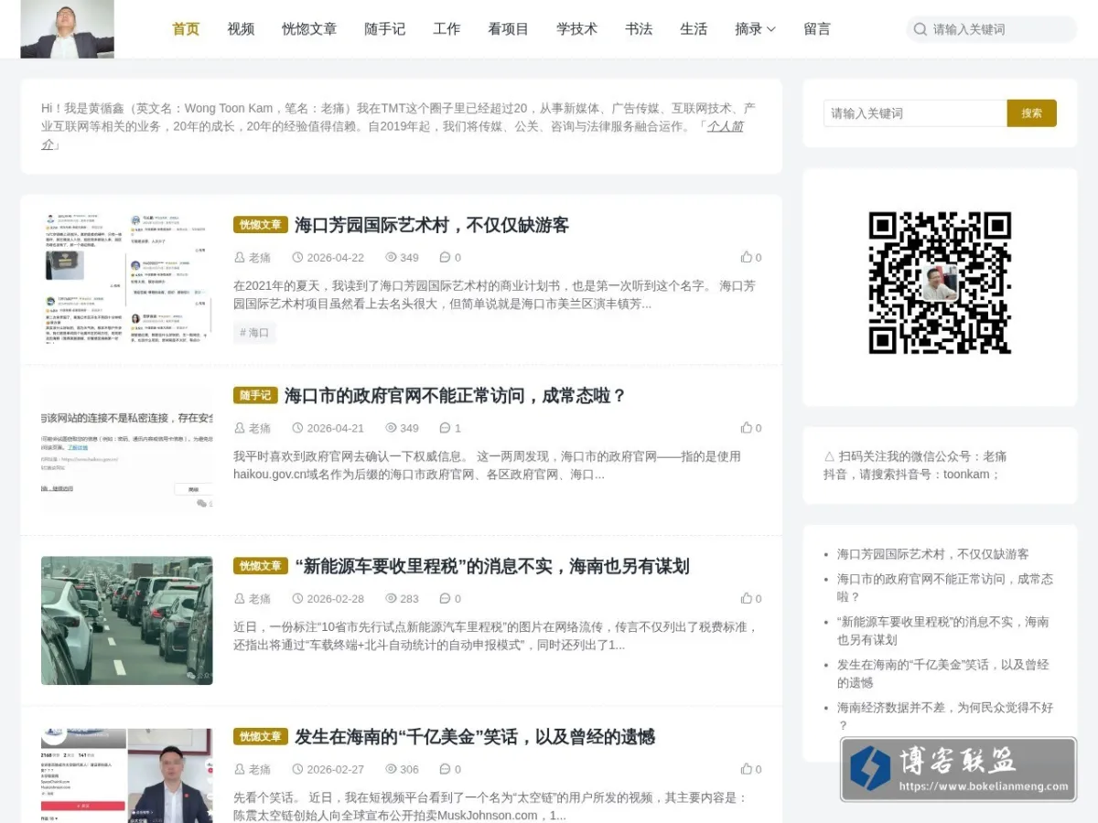Like the 海口市的政府官网 post
The height and width of the screenshot is (823, 1098).
pos(751,428)
